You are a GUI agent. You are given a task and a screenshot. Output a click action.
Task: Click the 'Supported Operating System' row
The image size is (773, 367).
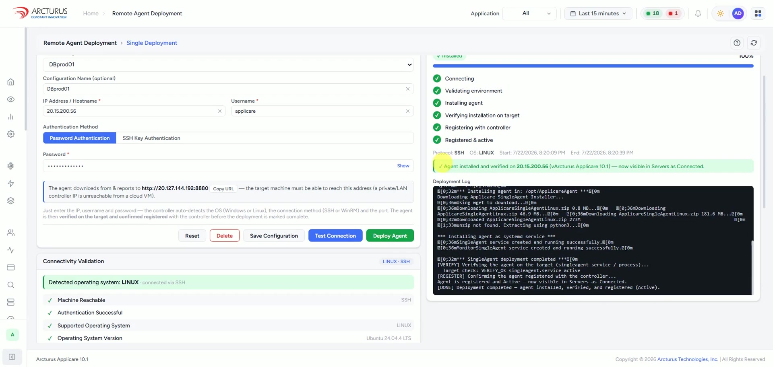pos(228,326)
